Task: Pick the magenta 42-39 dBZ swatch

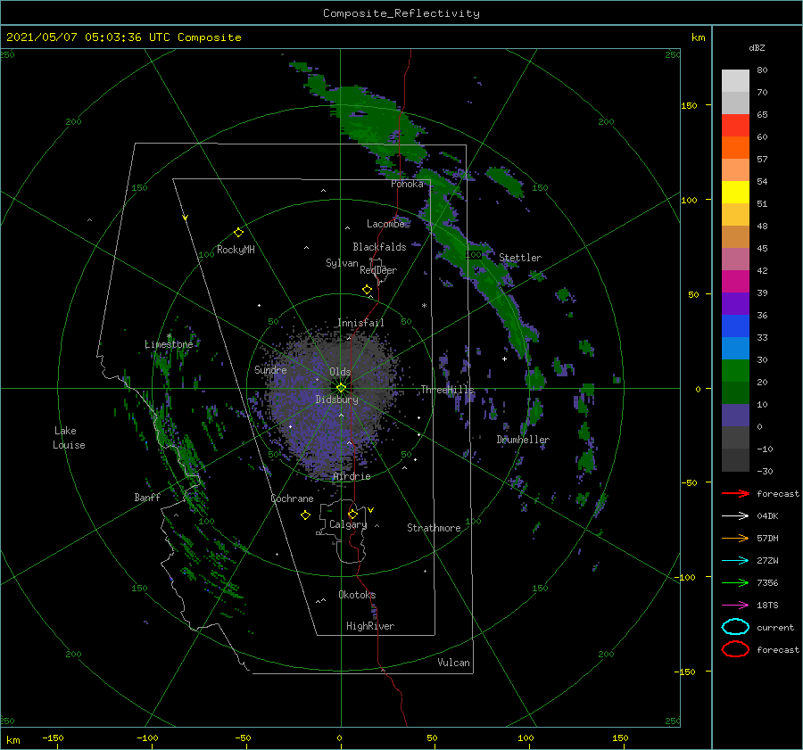Action: point(735,282)
